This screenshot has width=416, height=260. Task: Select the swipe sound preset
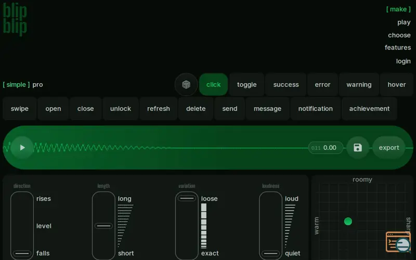pyautogui.click(x=20, y=109)
